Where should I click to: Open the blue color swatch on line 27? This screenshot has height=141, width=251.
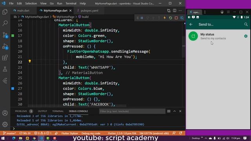(13, 89)
